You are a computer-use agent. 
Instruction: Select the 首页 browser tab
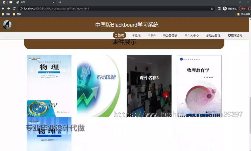35,3
